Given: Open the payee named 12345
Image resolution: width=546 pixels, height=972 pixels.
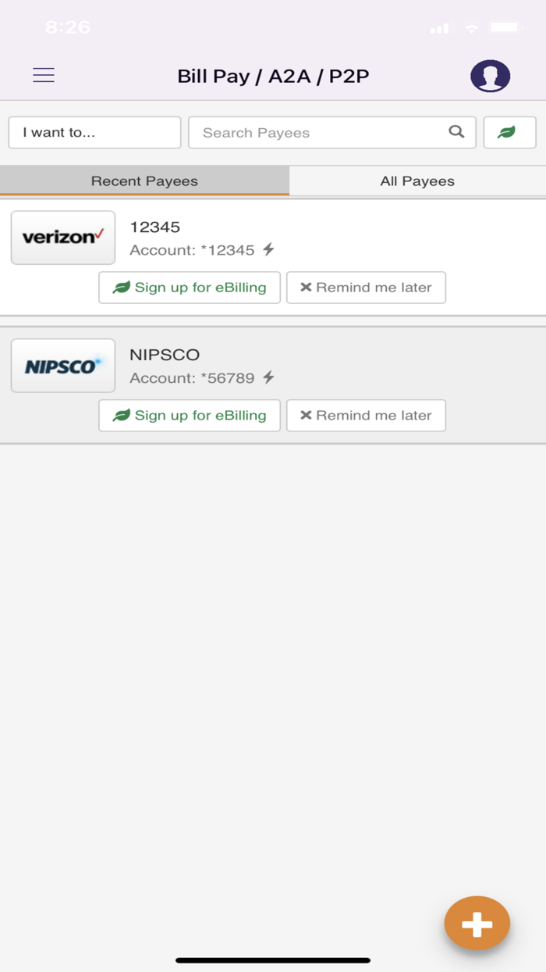Looking at the screenshot, I should pyautogui.click(x=154, y=227).
